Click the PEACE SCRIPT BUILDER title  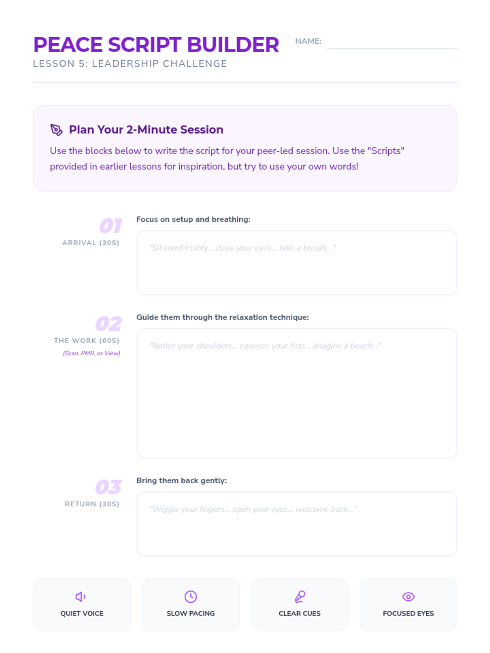click(x=156, y=44)
